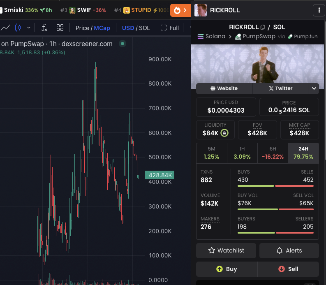Switch chart to MCap view

[x=102, y=28]
